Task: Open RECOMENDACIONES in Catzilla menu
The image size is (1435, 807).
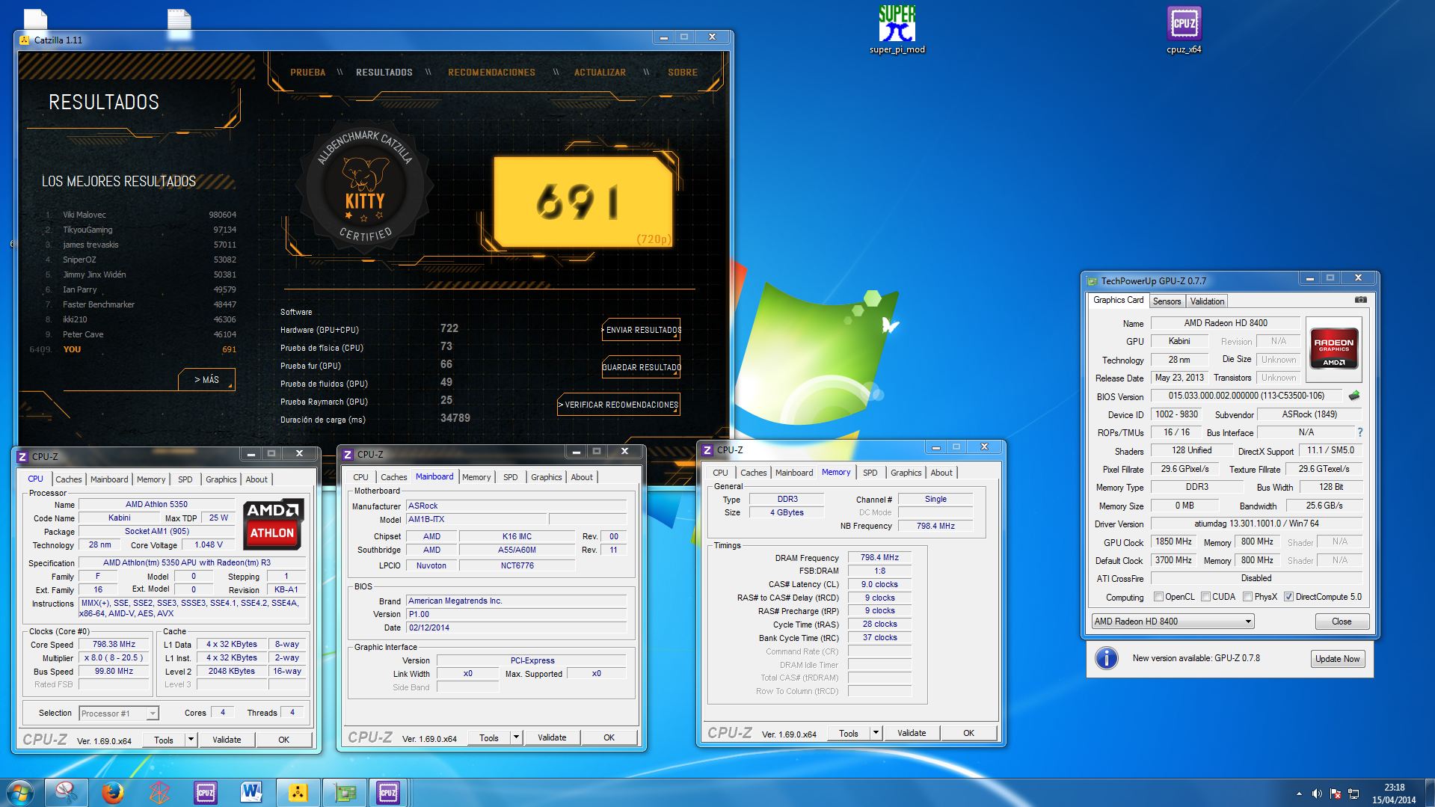Action: coord(491,73)
